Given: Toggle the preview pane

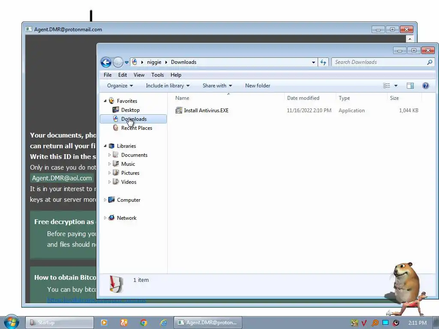Looking at the screenshot, I should pyautogui.click(x=410, y=86).
